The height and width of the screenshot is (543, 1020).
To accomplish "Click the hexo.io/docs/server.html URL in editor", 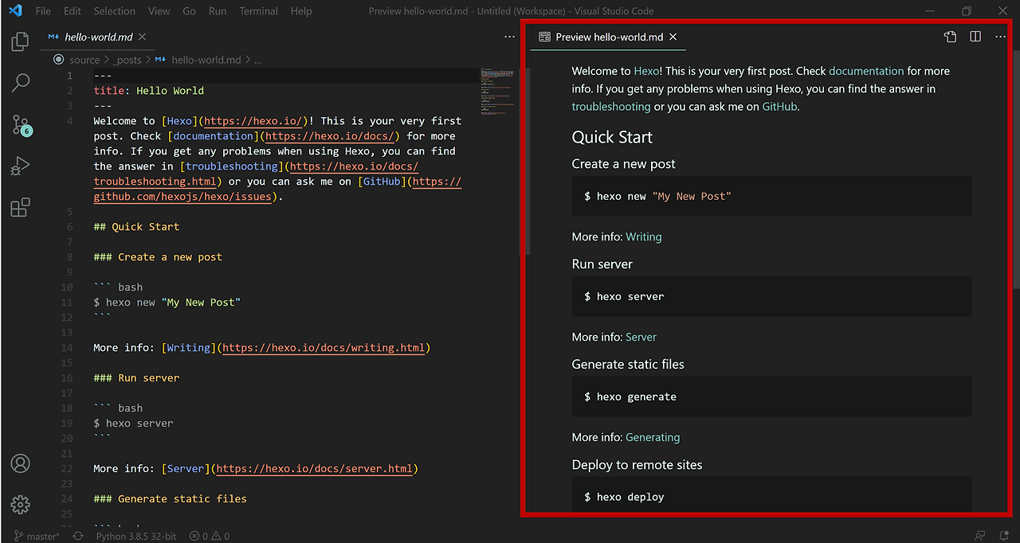I will pyautogui.click(x=315, y=469).
